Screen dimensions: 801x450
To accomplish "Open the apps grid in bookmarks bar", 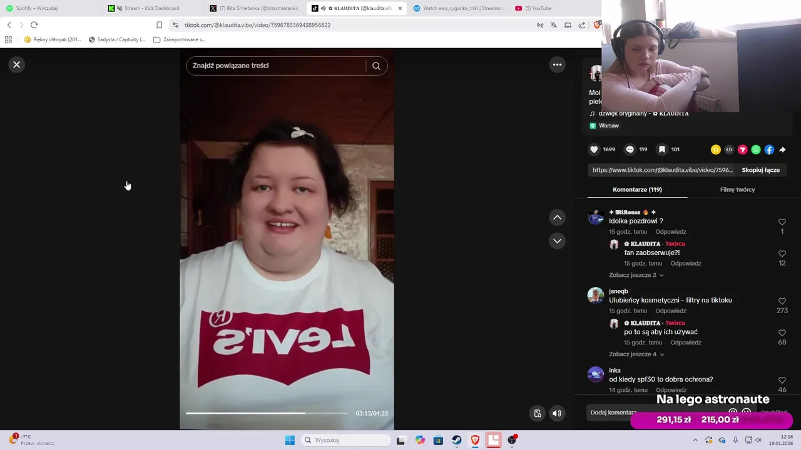I will [8, 39].
